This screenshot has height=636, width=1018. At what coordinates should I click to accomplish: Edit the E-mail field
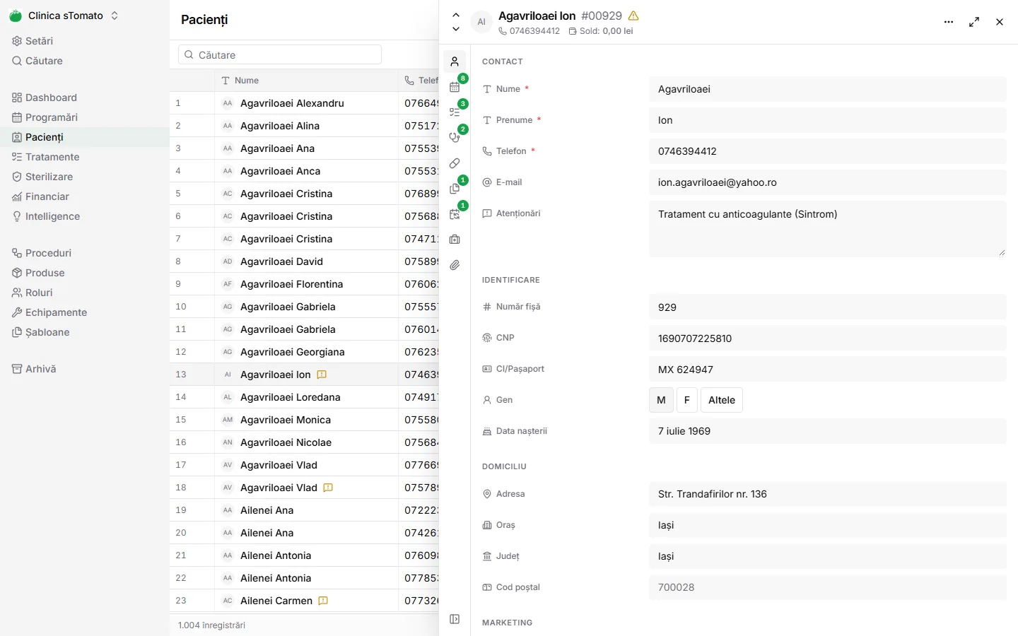tap(827, 182)
